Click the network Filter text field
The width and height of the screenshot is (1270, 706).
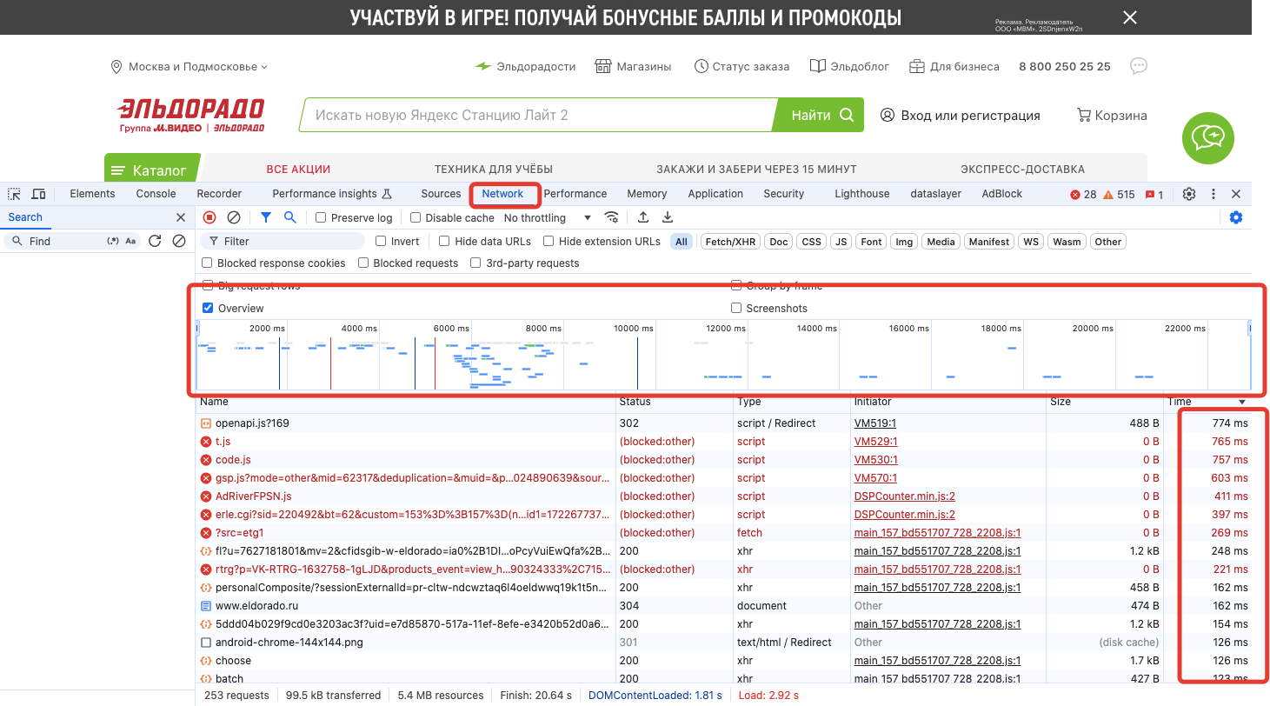pos(284,242)
